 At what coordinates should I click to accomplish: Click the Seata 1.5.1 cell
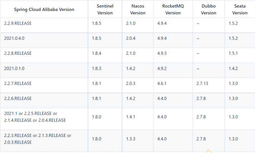(x=233, y=53)
